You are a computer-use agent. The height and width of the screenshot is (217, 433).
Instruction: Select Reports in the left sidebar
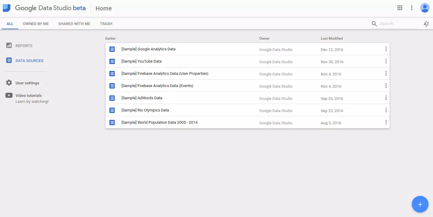(x=24, y=46)
